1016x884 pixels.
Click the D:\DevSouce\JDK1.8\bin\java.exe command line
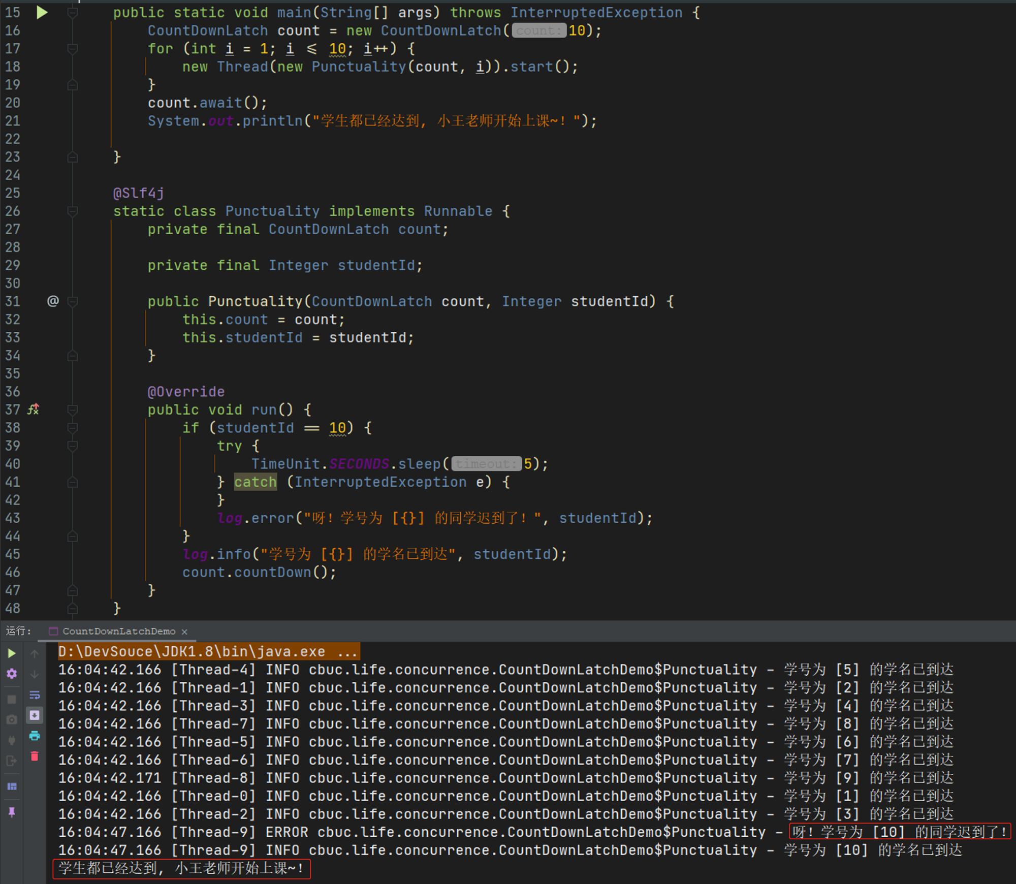click(209, 651)
